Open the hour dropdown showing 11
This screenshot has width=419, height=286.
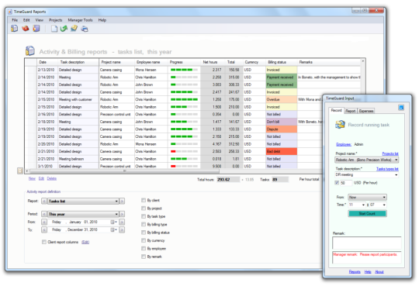click(x=357, y=205)
